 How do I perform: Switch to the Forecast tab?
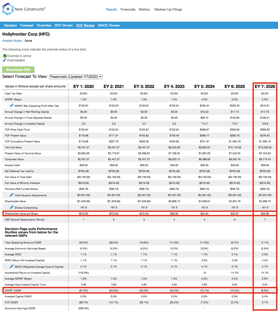tap(27, 25)
